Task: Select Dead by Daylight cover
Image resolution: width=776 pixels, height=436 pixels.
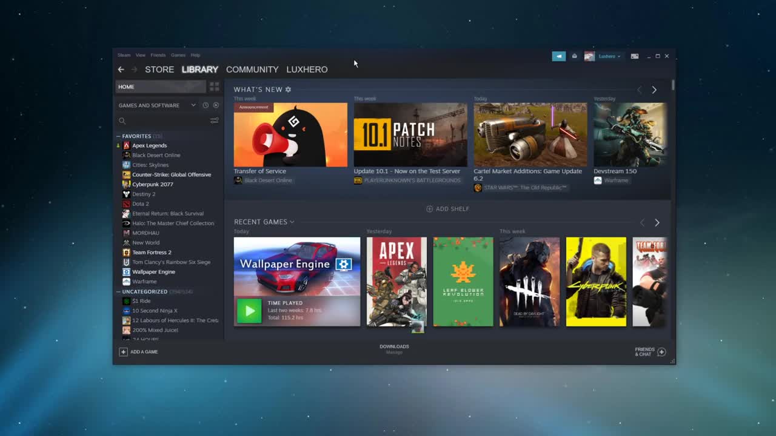Action: coord(530,282)
